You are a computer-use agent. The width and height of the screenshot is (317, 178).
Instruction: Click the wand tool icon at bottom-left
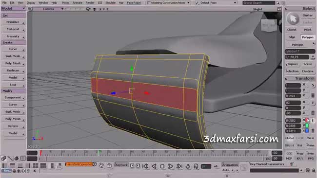10,159
